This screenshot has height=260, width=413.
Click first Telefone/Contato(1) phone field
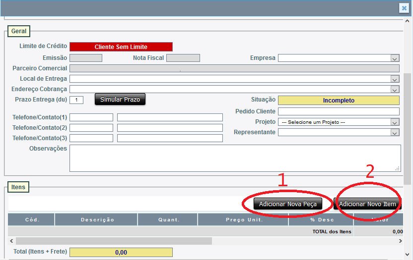91,117
